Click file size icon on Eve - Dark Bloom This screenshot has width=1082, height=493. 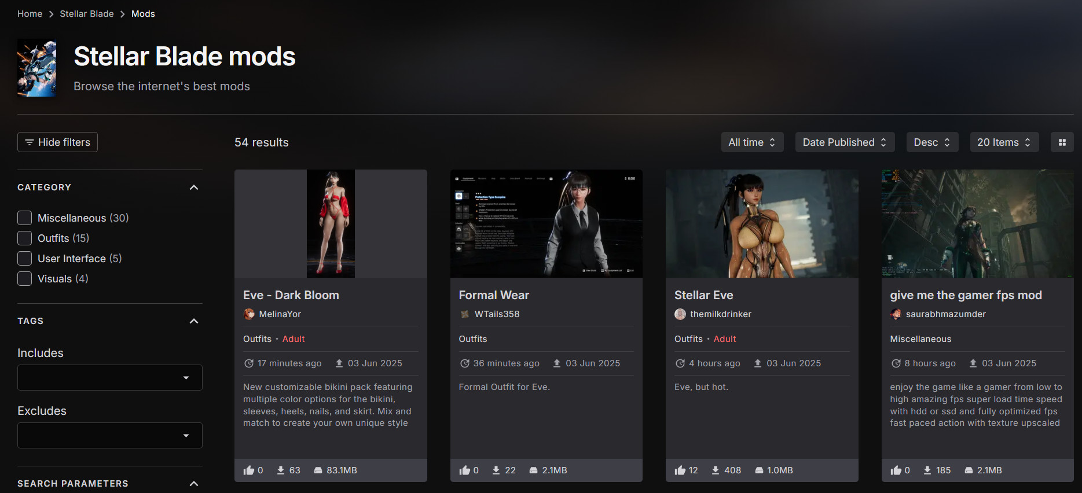point(318,470)
